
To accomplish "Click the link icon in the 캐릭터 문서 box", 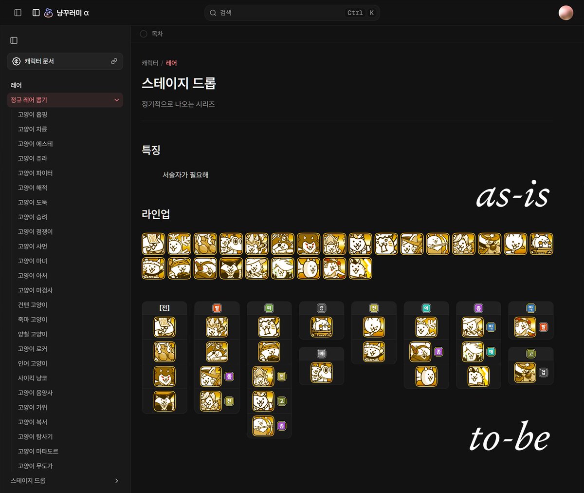I will (x=114, y=61).
